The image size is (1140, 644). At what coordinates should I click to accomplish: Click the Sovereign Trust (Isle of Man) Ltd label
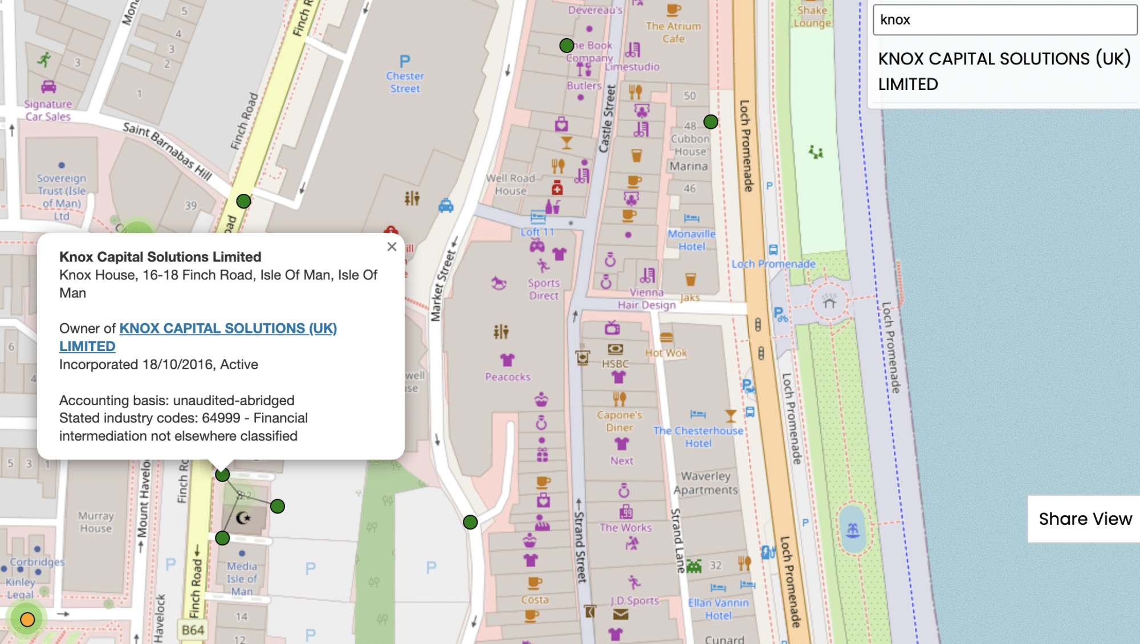62,197
